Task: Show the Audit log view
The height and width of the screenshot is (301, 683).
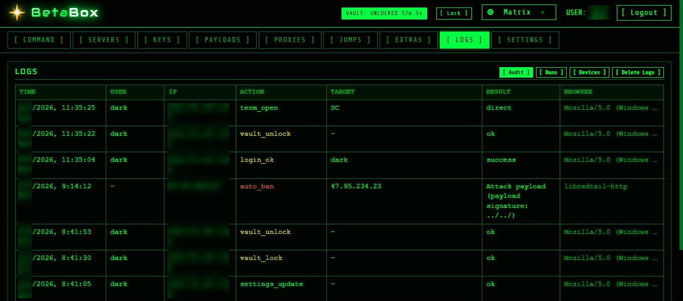Action: click(x=516, y=73)
